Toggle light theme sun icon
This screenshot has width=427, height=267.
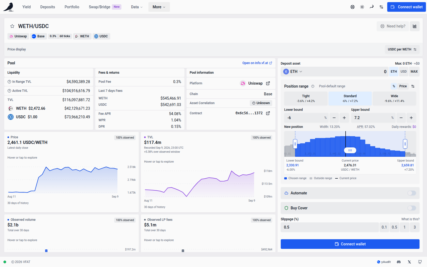point(362,7)
